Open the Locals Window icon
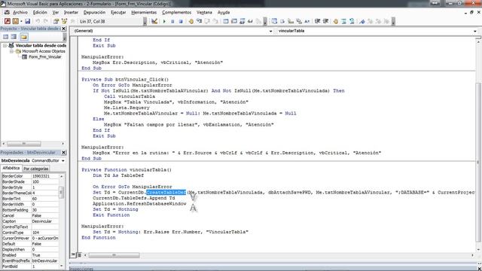482x271 pixels. pyautogui.click(x=226, y=21)
